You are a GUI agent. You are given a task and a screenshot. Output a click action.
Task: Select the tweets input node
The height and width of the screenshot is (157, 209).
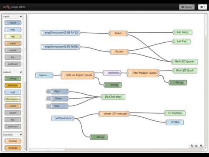[x=44, y=75]
